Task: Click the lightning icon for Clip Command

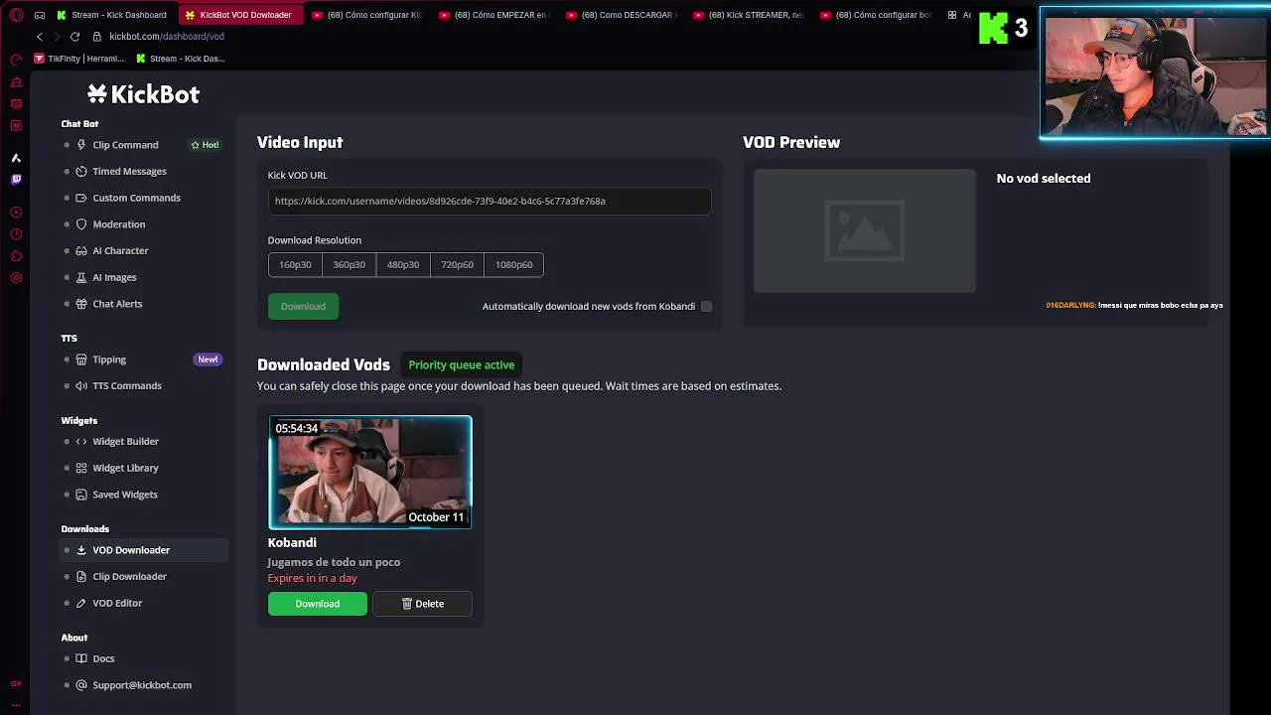Action: tap(81, 145)
